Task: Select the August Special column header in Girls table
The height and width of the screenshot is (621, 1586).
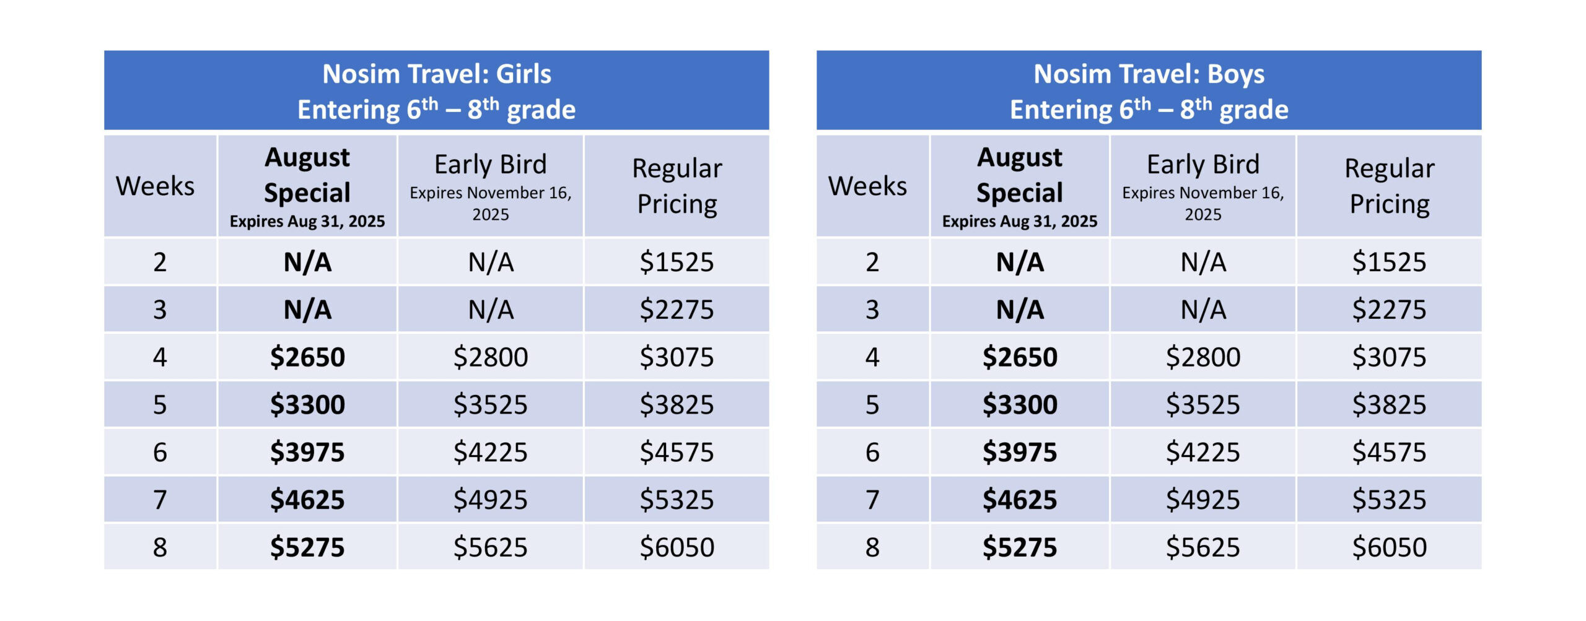Action: [307, 186]
